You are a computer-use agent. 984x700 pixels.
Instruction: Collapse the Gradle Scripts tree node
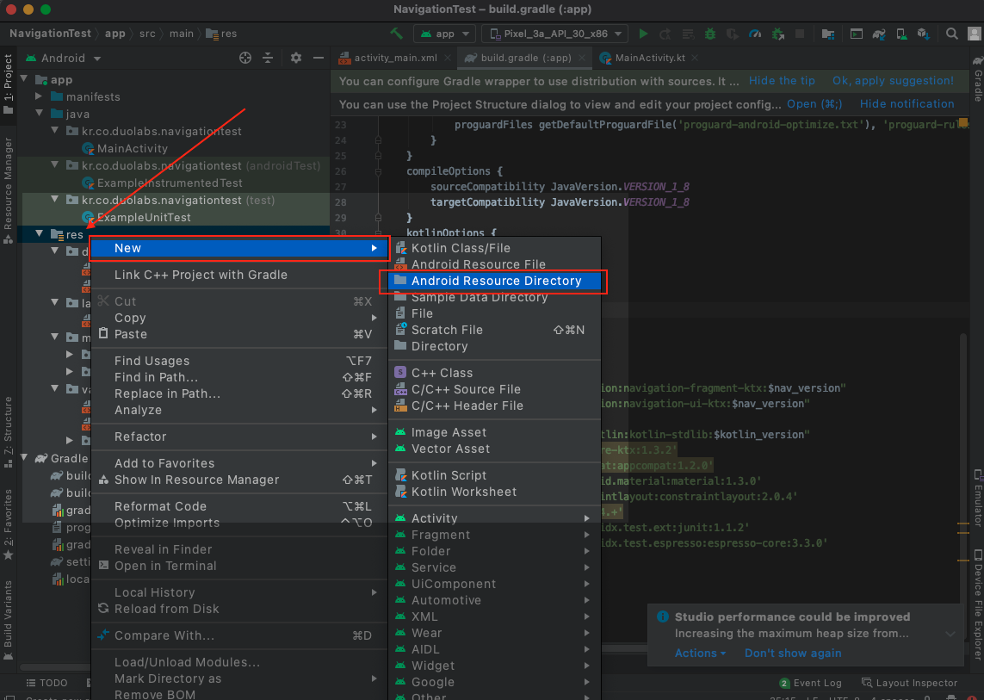(24, 458)
